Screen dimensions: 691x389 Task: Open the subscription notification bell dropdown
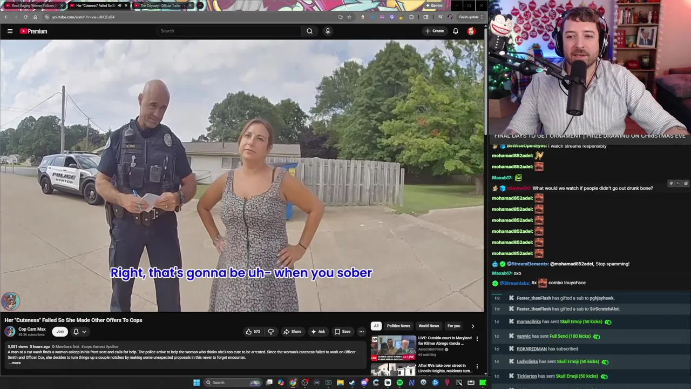(x=79, y=331)
